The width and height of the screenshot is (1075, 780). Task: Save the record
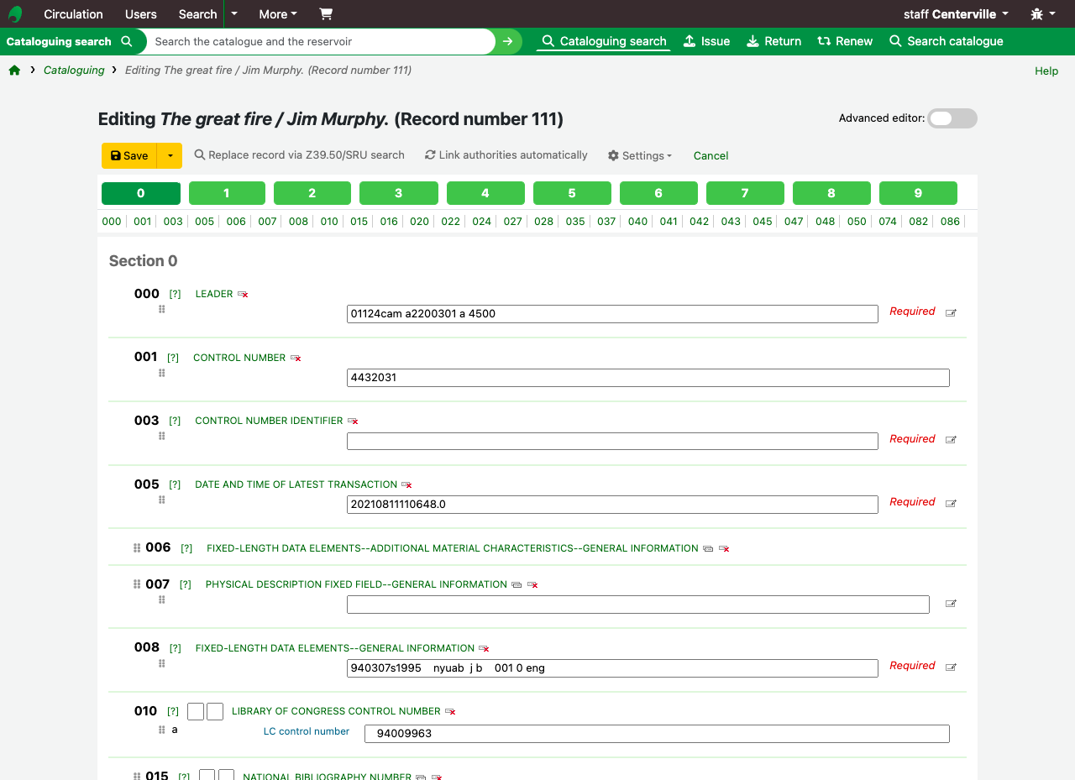pos(129,155)
